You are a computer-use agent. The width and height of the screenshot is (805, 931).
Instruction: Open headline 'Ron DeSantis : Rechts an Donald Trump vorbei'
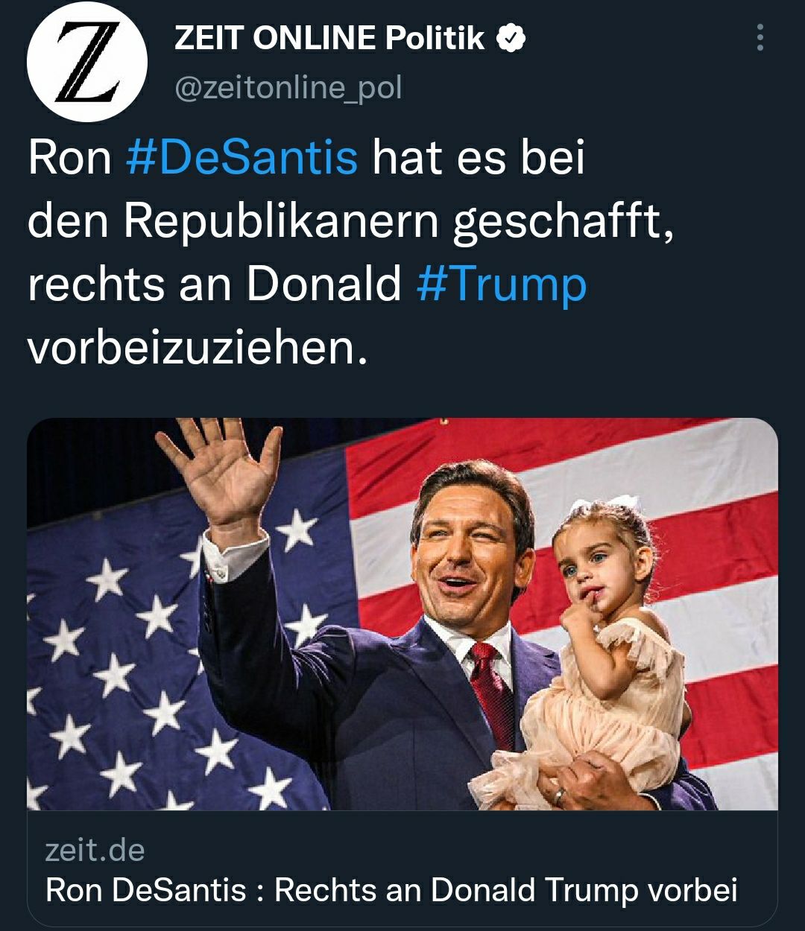click(391, 890)
